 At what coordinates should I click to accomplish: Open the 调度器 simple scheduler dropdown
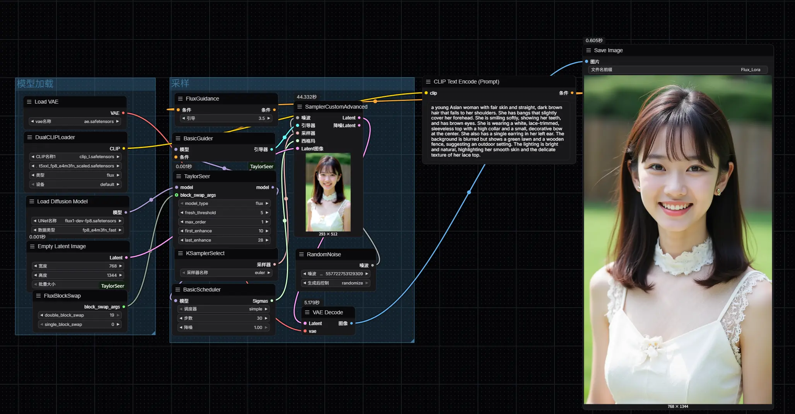coord(223,309)
